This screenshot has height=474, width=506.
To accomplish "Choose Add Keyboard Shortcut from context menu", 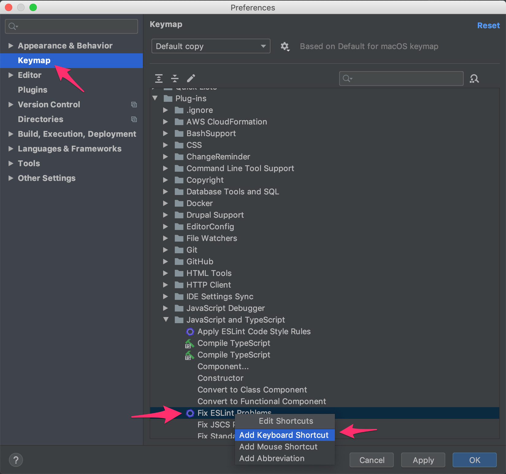I will coord(284,435).
